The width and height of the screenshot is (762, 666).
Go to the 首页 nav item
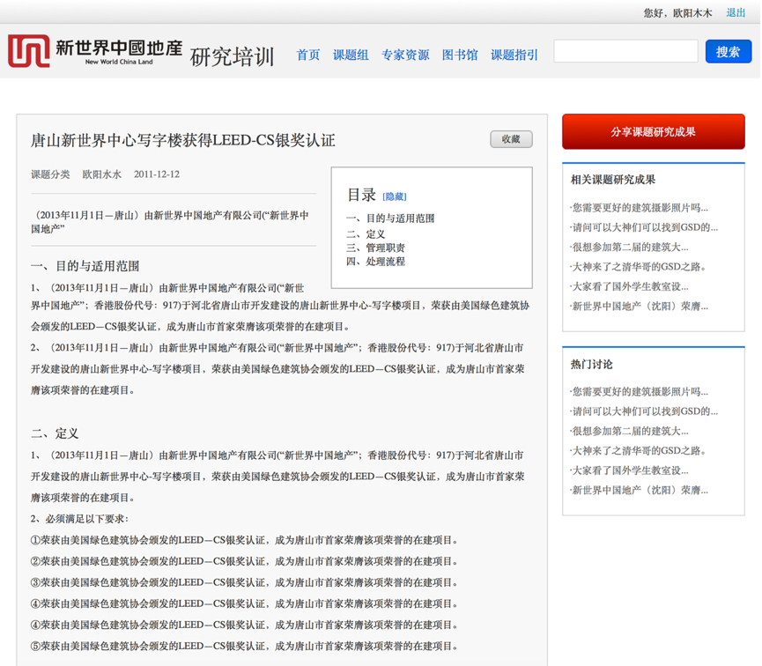(308, 55)
